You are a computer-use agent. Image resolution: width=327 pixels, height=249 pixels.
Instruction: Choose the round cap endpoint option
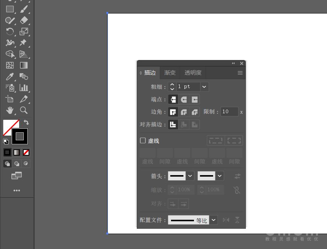184,99
